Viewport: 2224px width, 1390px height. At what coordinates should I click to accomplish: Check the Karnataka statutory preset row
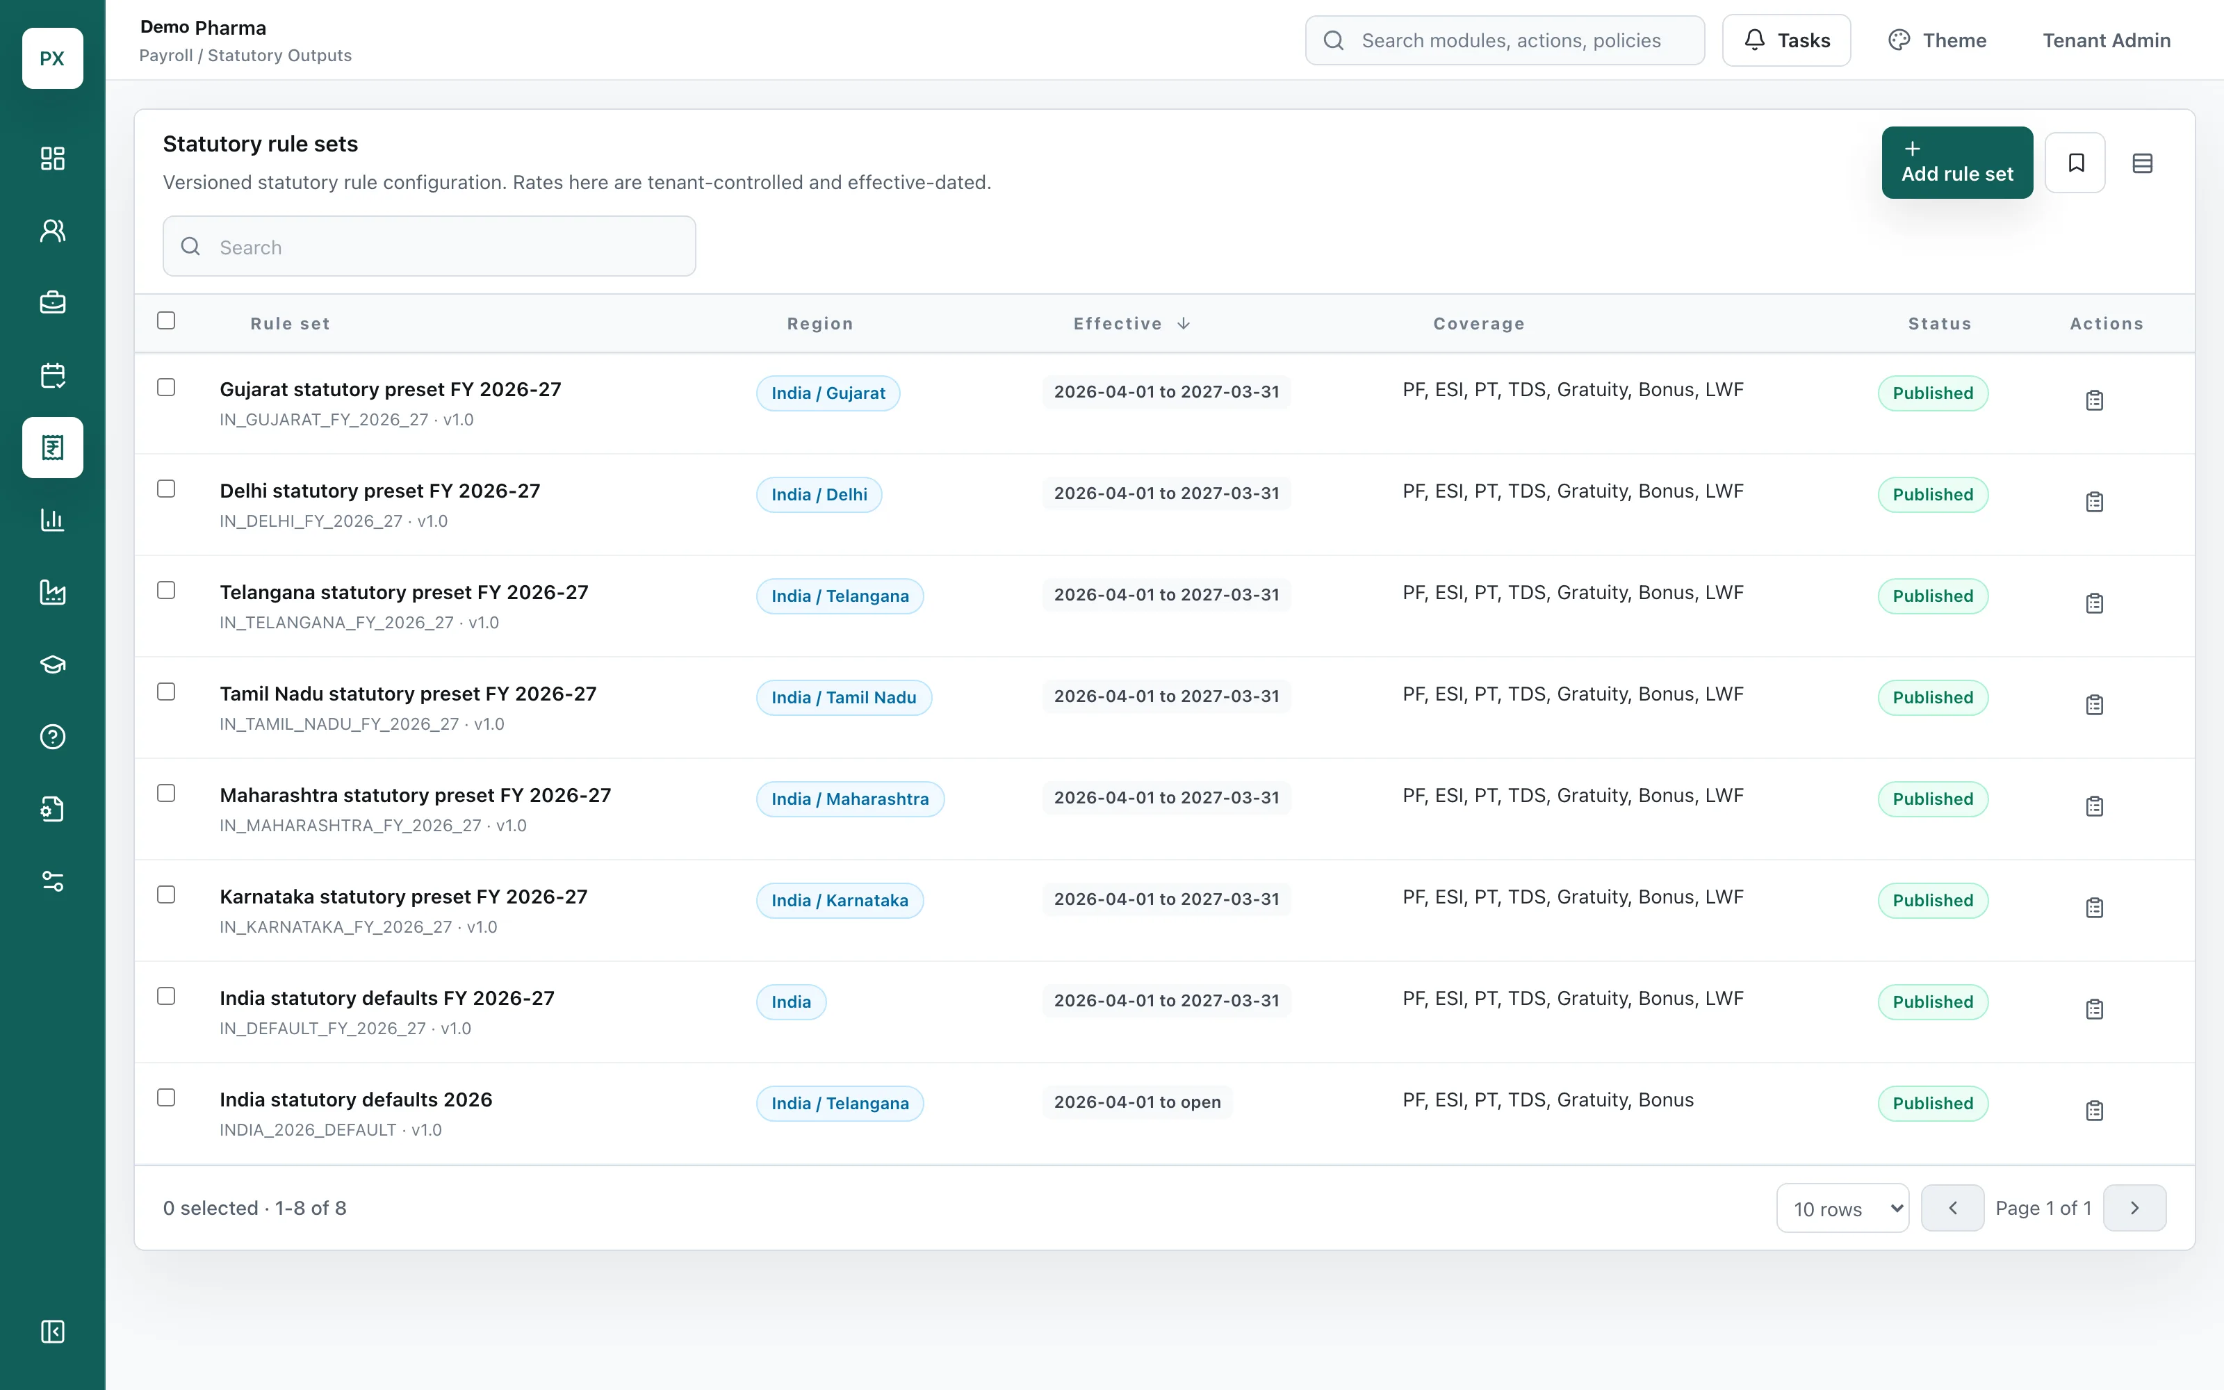166,894
